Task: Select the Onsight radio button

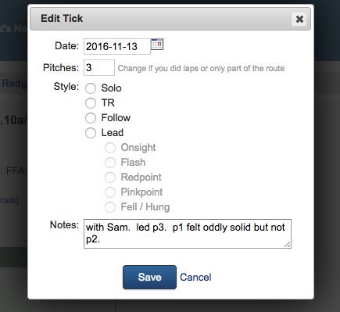Action: (x=110, y=148)
